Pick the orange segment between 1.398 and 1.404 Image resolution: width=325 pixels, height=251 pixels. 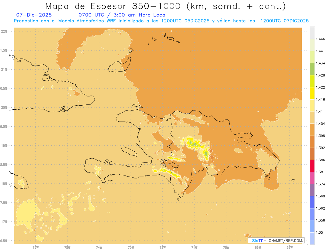coord(312,129)
